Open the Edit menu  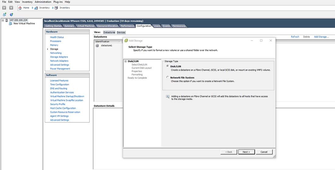[10, 2]
